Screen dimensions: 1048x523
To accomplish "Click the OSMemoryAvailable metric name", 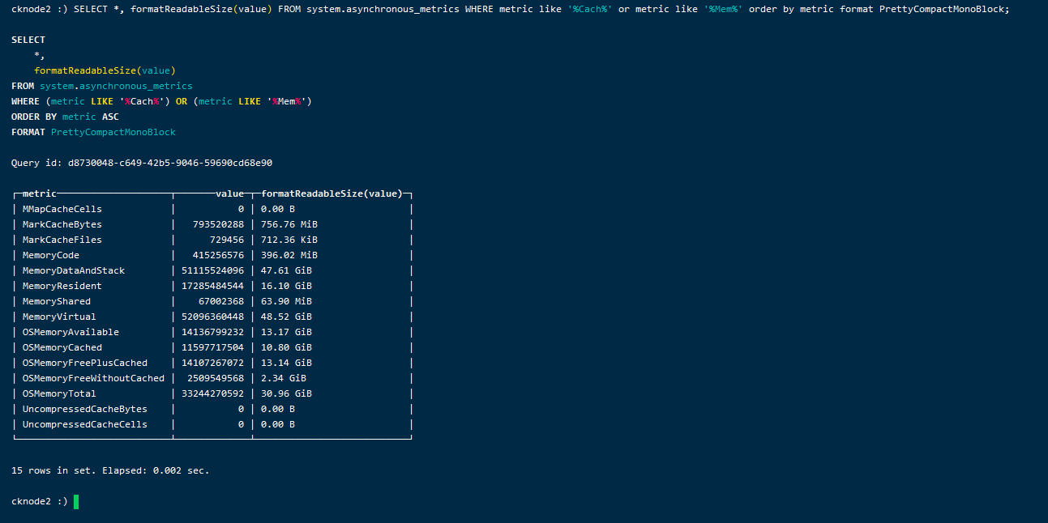I will click(71, 332).
